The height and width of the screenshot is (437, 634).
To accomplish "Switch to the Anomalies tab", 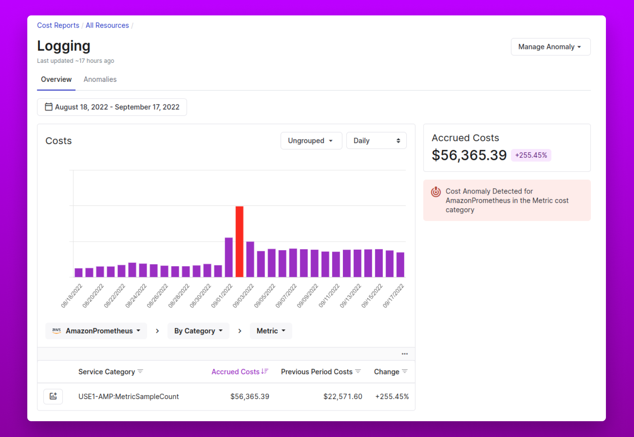I will click(100, 79).
